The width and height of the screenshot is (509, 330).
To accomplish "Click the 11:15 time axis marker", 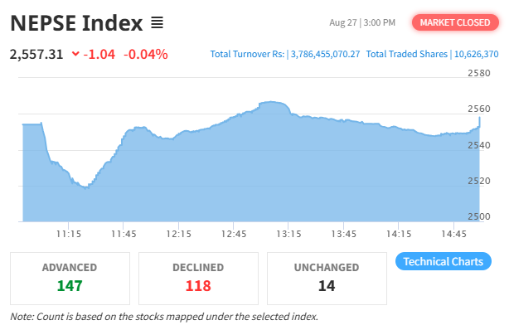I will pyautogui.click(x=69, y=234).
